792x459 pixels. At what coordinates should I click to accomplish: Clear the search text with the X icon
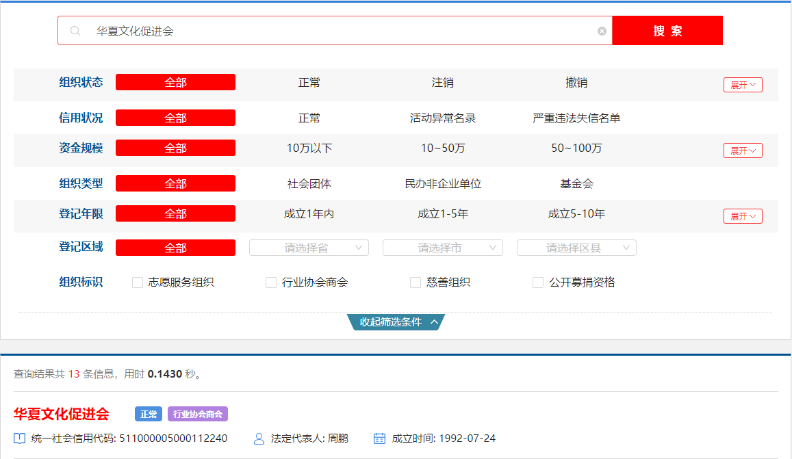[x=602, y=31]
